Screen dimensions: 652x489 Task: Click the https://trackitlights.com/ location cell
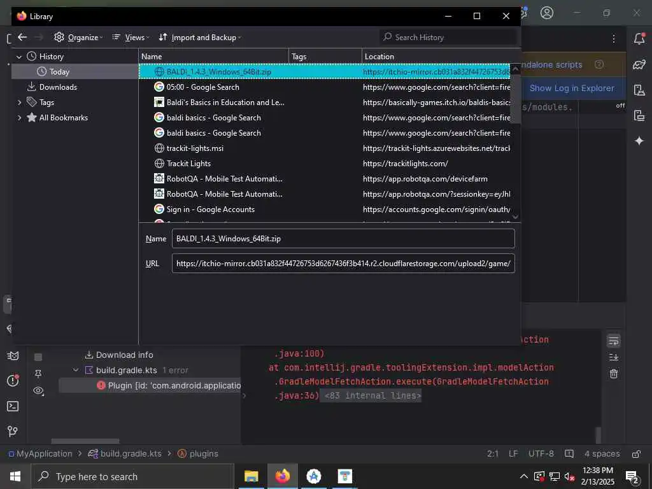pyautogui.click(x=406, y=164)
